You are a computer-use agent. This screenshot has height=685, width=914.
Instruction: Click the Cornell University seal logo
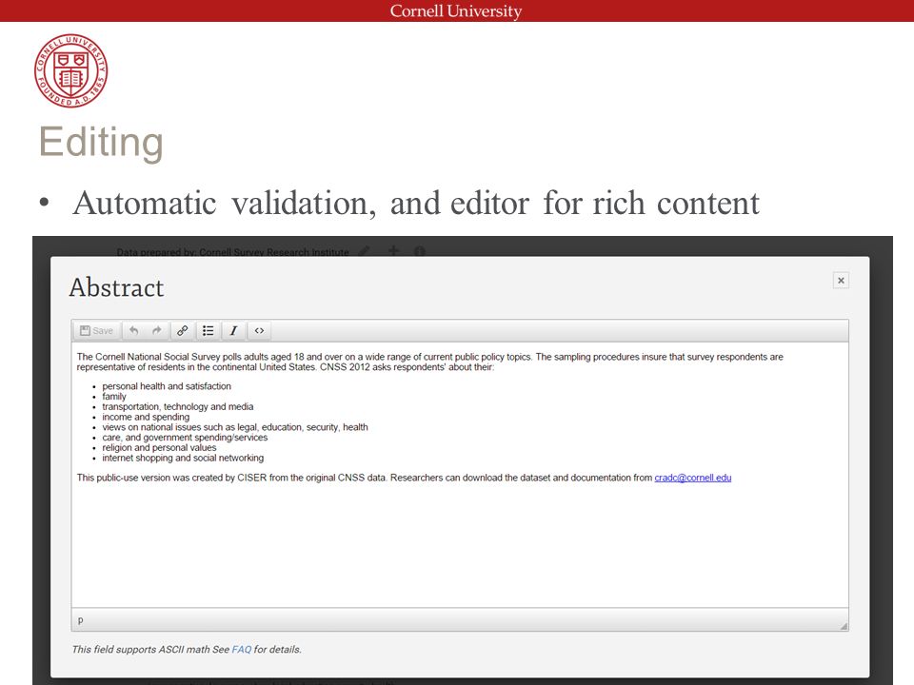70,70
